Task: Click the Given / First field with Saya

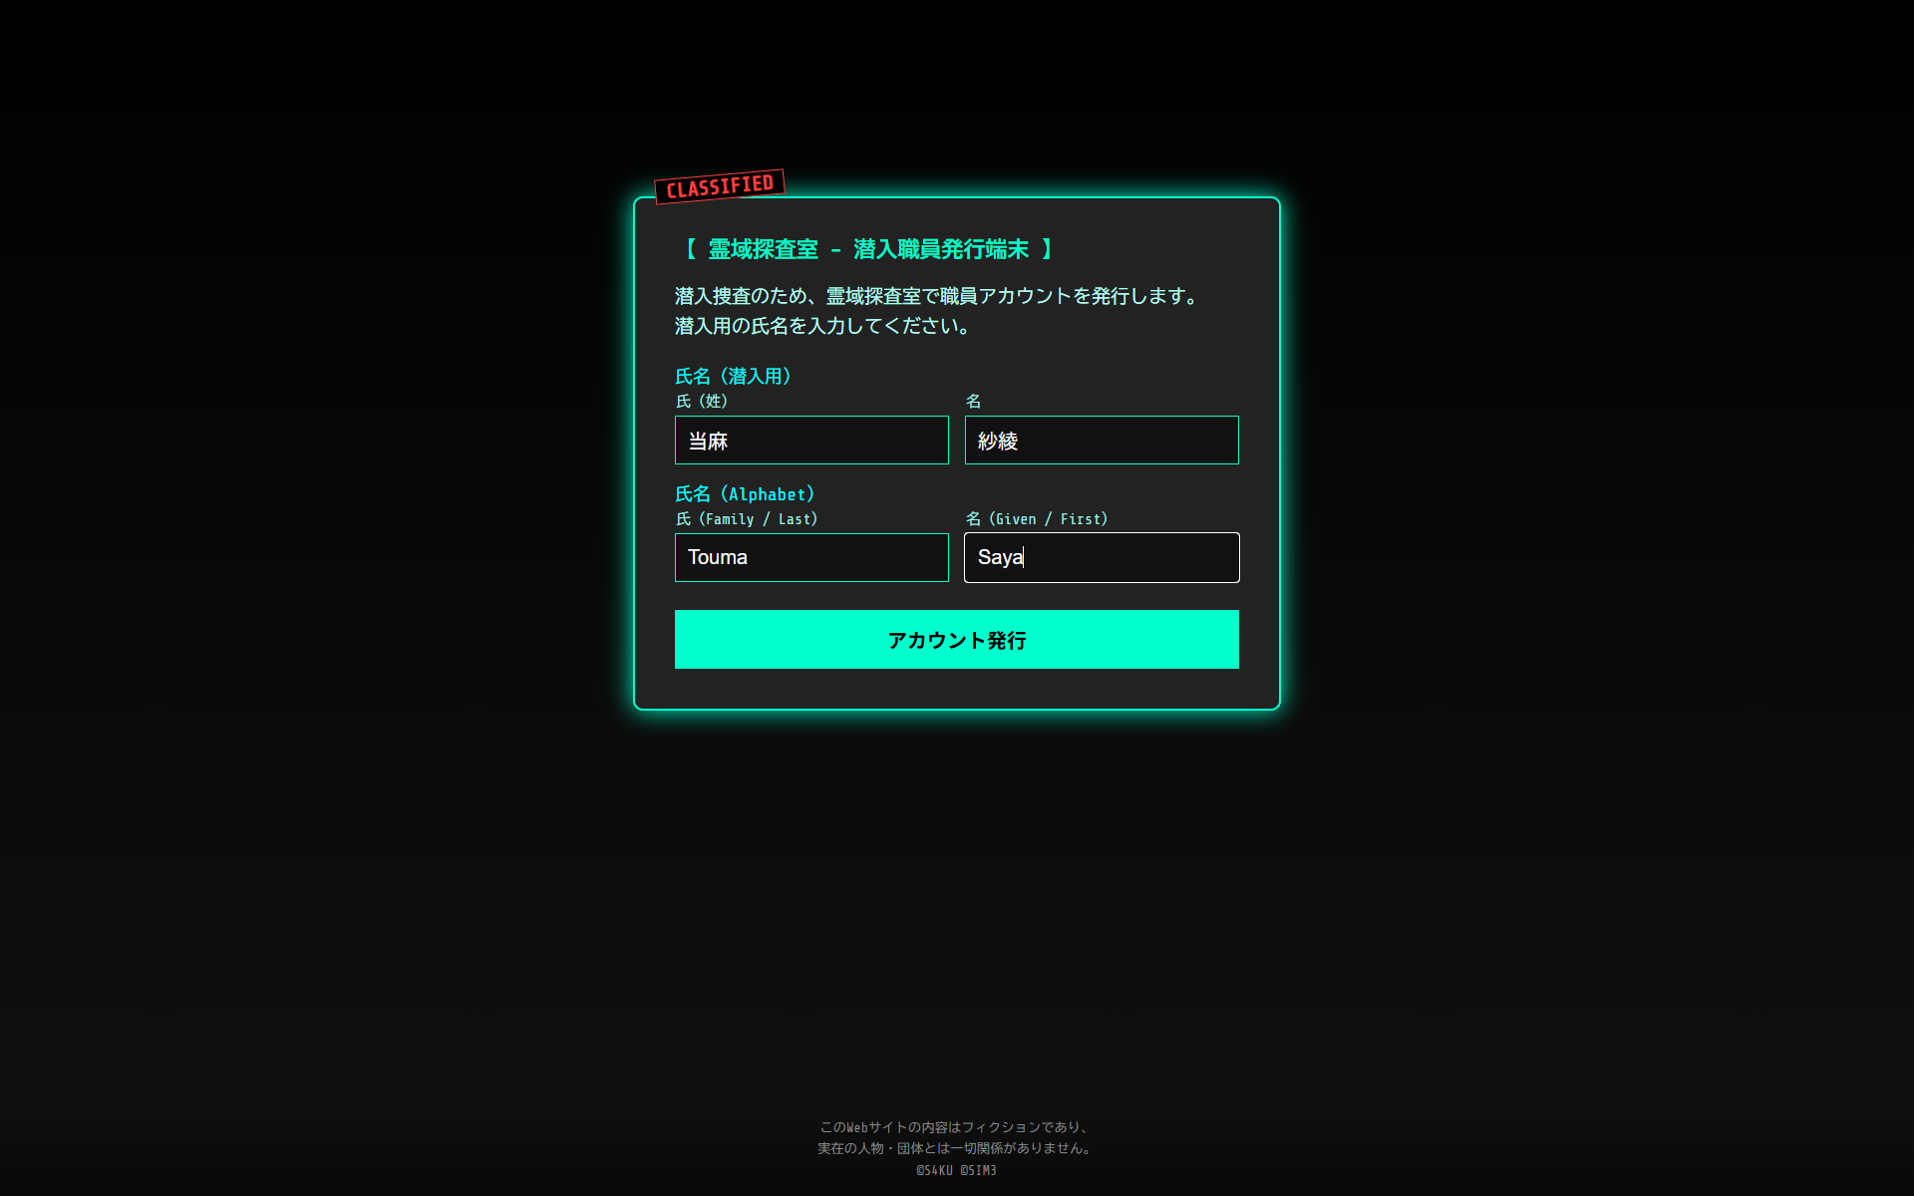Action: tap(1101, 557)
